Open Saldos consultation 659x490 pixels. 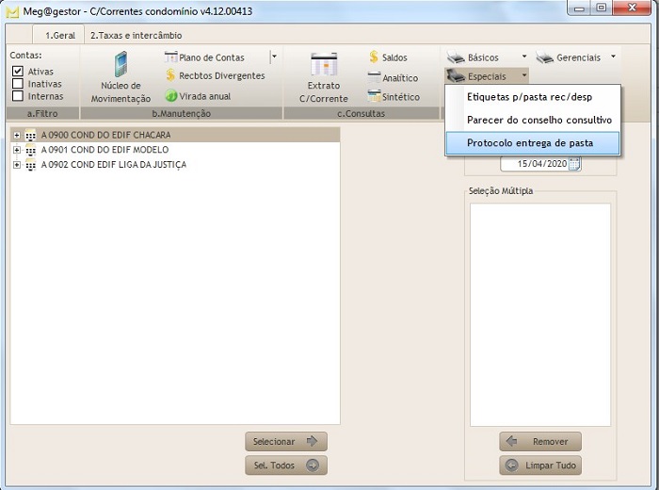pos(388,57)
